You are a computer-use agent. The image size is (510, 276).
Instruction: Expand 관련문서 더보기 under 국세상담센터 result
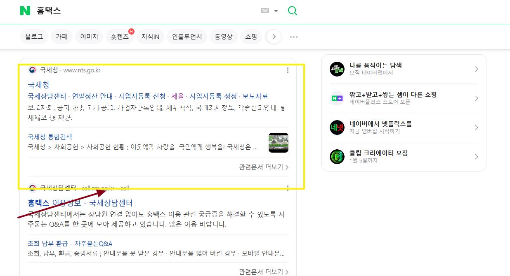264,272
